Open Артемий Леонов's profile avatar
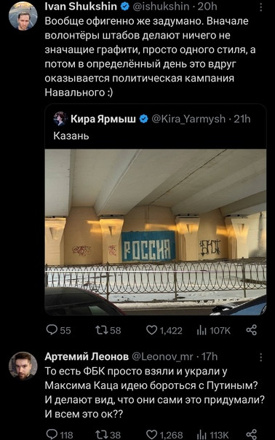The image size is (275, 440). click(23, 366)
